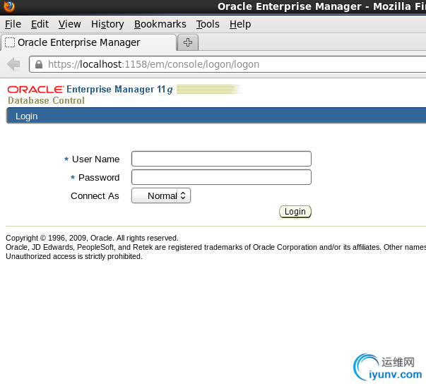The height and width of the screenshot is (386, 426).
Task: Click the back arrow navigation button
Action: [x=13, y=64]
